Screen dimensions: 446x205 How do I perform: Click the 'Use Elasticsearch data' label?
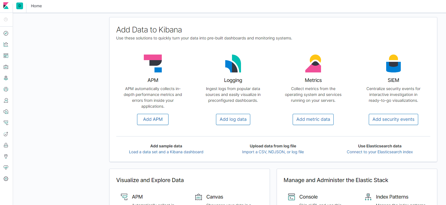tap(380, 146)
